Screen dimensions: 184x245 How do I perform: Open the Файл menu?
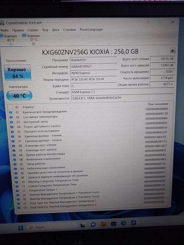pos(4,30)
